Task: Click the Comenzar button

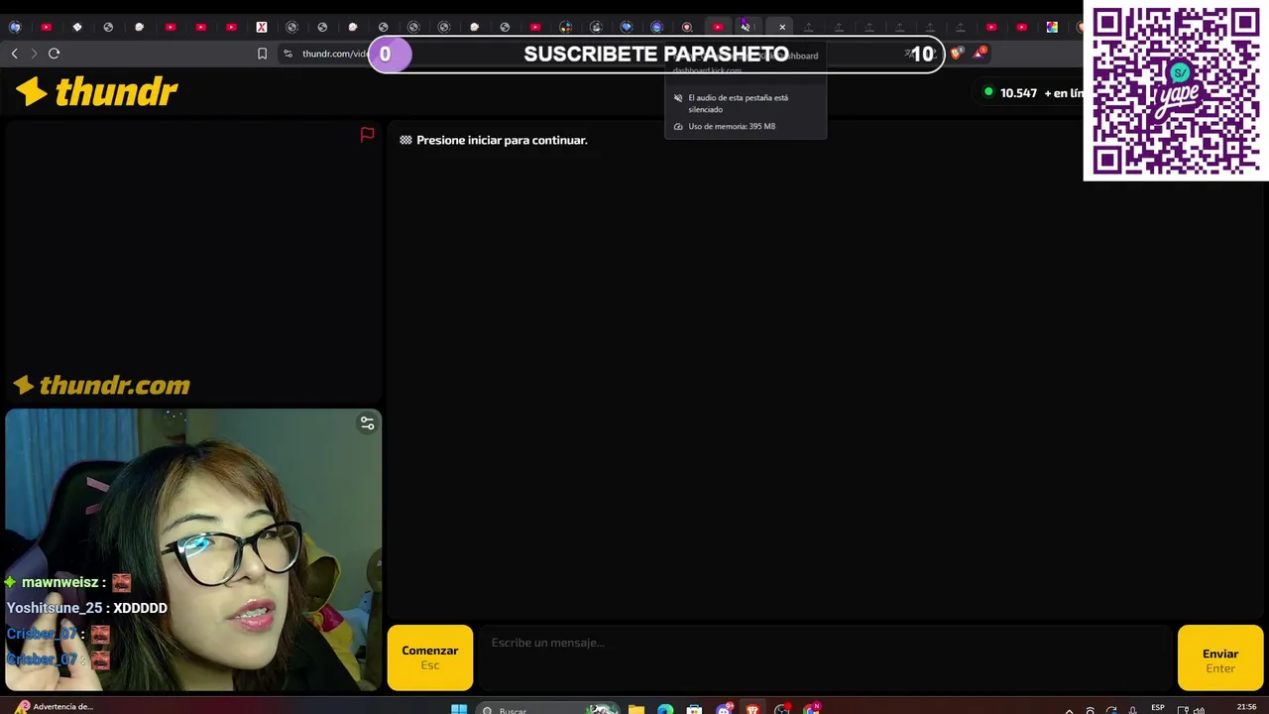Action: (430, 657)
